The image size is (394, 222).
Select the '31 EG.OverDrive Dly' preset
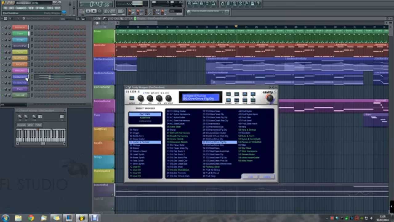tap(213, 139)
